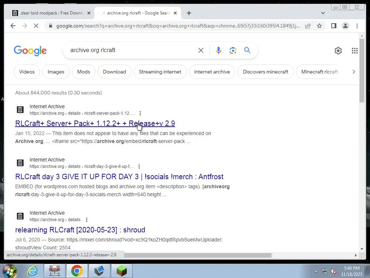This screenshot has height=278, width=370.
Task: Open the Chrome side panel
Action: (334, 26)
